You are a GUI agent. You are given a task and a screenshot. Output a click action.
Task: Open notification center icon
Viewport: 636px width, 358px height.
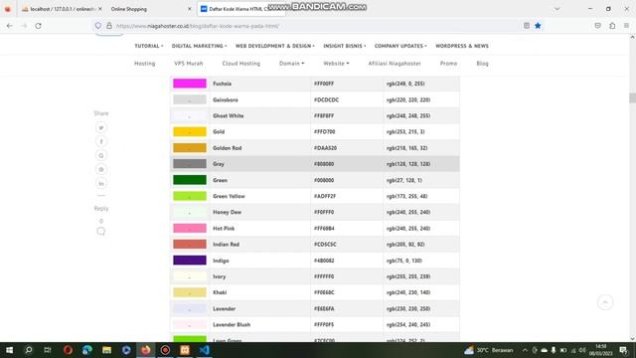(623, 350)
